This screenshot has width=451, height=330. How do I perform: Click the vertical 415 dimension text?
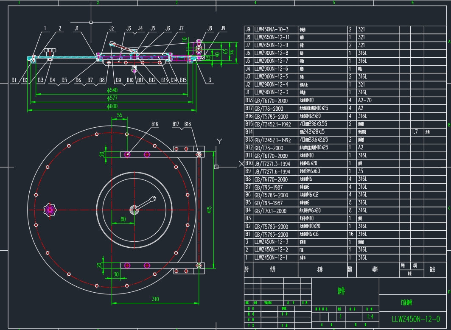point(209,210)
